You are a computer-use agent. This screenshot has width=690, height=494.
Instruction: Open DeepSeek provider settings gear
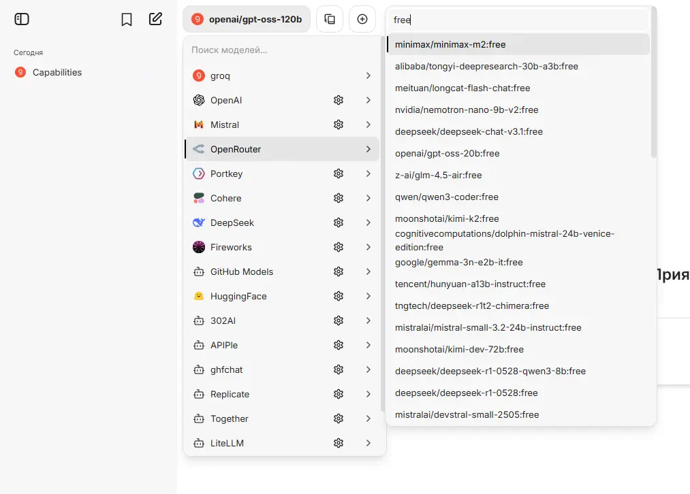click(x=339, y=223)
